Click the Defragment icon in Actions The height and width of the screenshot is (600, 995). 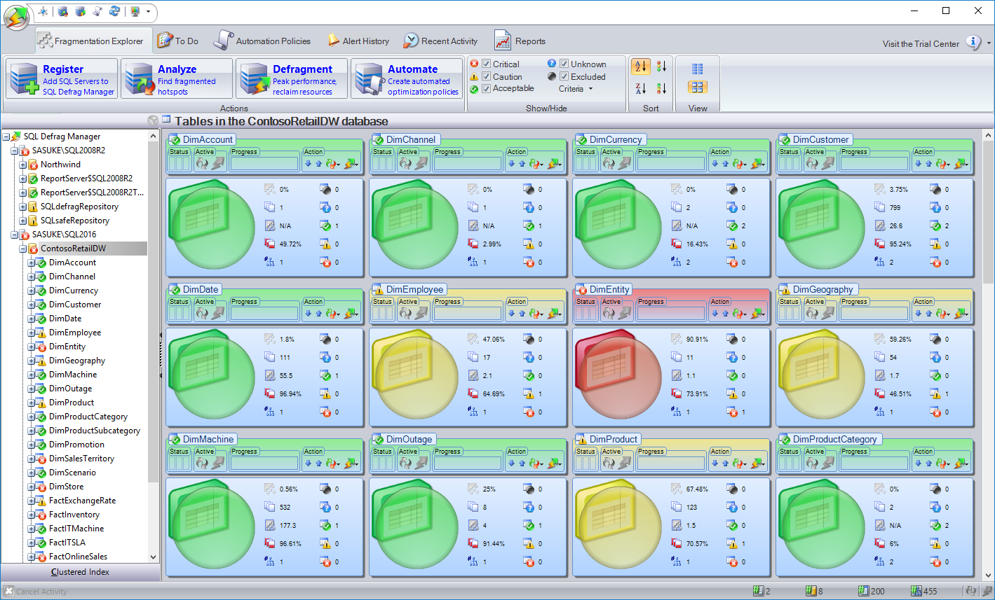click(254, 79)
